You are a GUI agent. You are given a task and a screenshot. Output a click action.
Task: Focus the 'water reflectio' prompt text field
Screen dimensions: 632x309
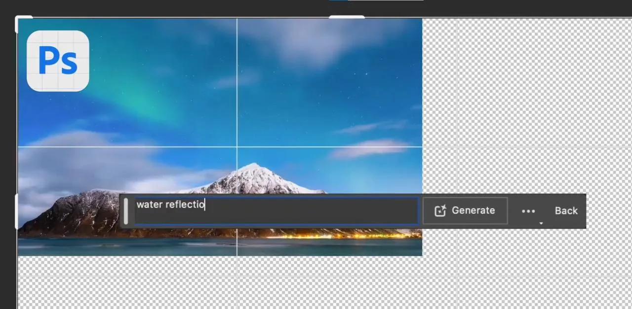276,211
